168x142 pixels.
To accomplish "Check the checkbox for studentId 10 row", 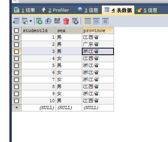I will (16, 101).
